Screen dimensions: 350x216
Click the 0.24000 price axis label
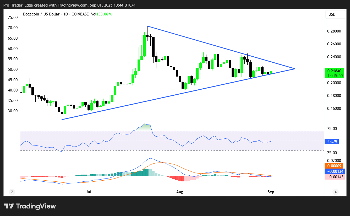tap(334, 57)
